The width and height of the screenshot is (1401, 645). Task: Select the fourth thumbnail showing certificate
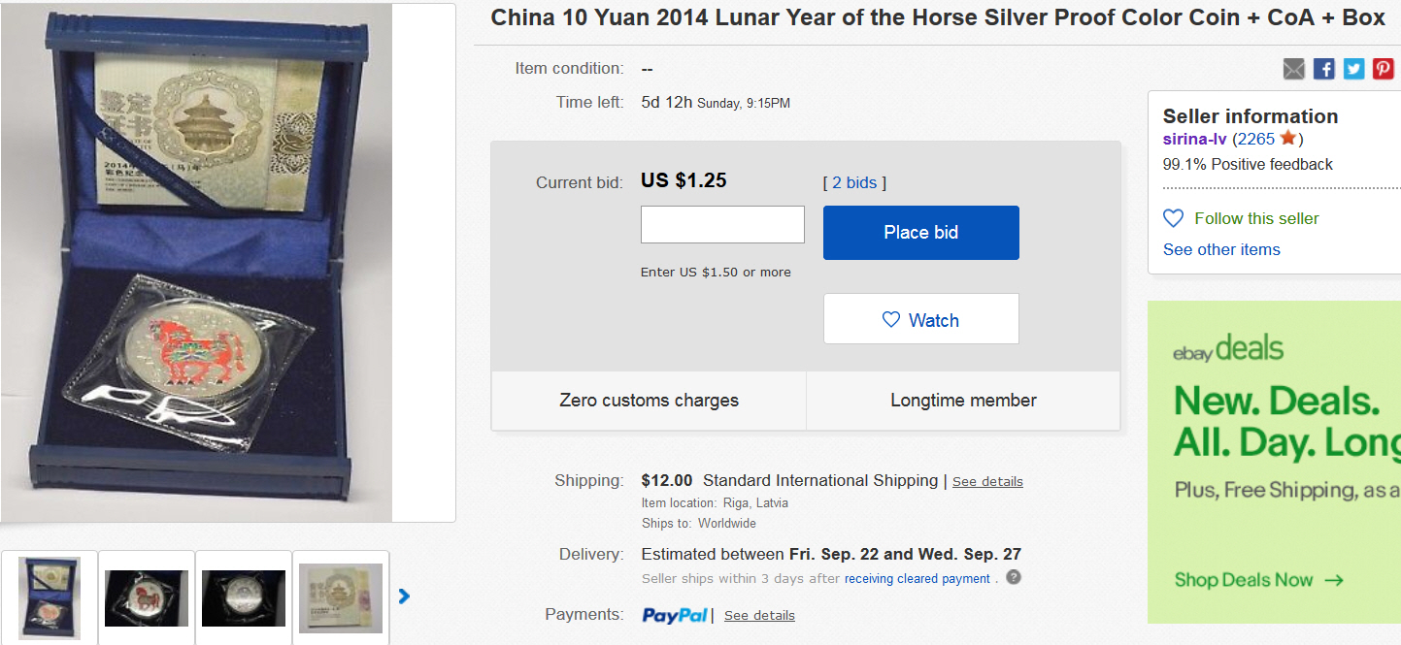(341, 597)
